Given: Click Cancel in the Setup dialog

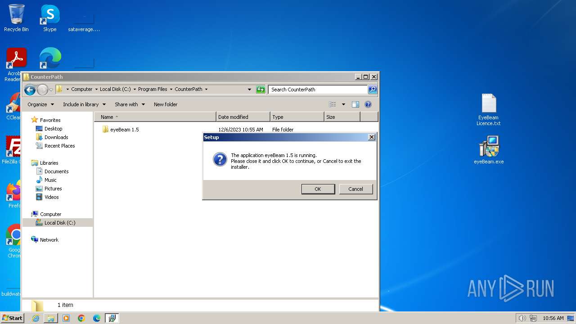Looking at the screenshot, I should coord(355,189).
